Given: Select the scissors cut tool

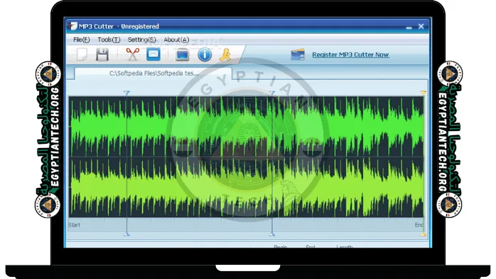Looking at the screenshot, I should coord(133,55).
